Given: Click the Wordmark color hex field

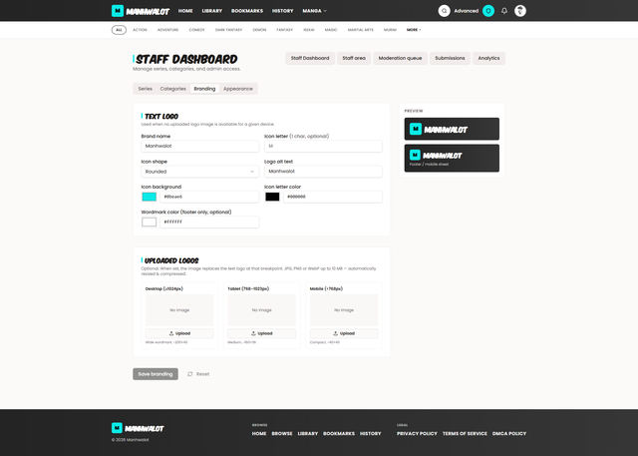Looking at the screenshot, I should (209, 222).
